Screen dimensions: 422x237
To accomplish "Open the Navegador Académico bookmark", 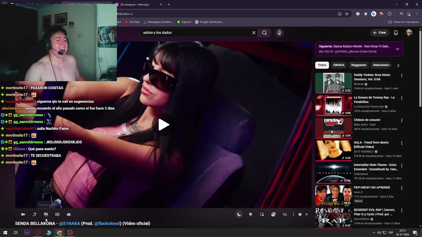I will (158, 22).
